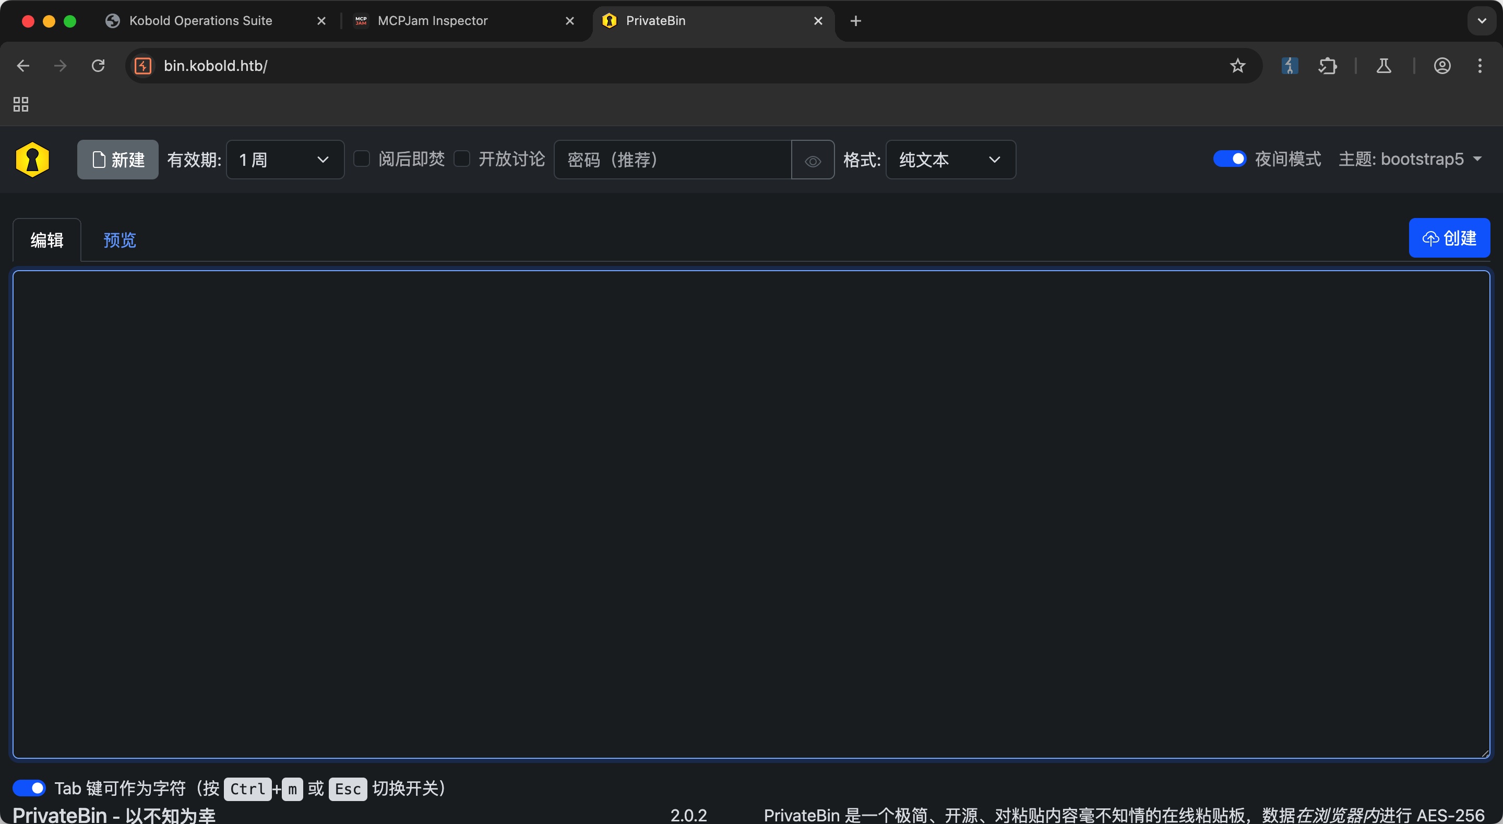Open the 有效期 expiration dropdown showing 1 周
1503x824 pixels.
click(x=285, y=160)
